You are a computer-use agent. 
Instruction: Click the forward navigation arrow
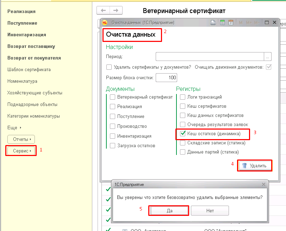116,11
